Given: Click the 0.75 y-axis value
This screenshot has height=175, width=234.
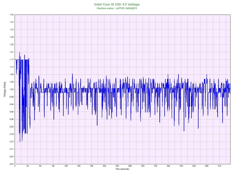Looking at the screenshot, I should point(12,142).
